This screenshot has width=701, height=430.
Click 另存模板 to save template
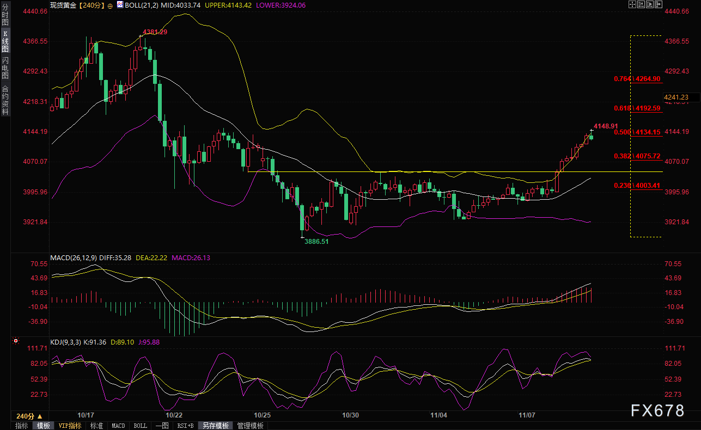click(x=215, y=426)
